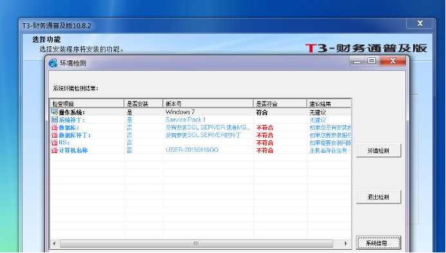
Task: Click the 如果需要安装网络 suggestion in the IIS row
Action: (330, 143)
